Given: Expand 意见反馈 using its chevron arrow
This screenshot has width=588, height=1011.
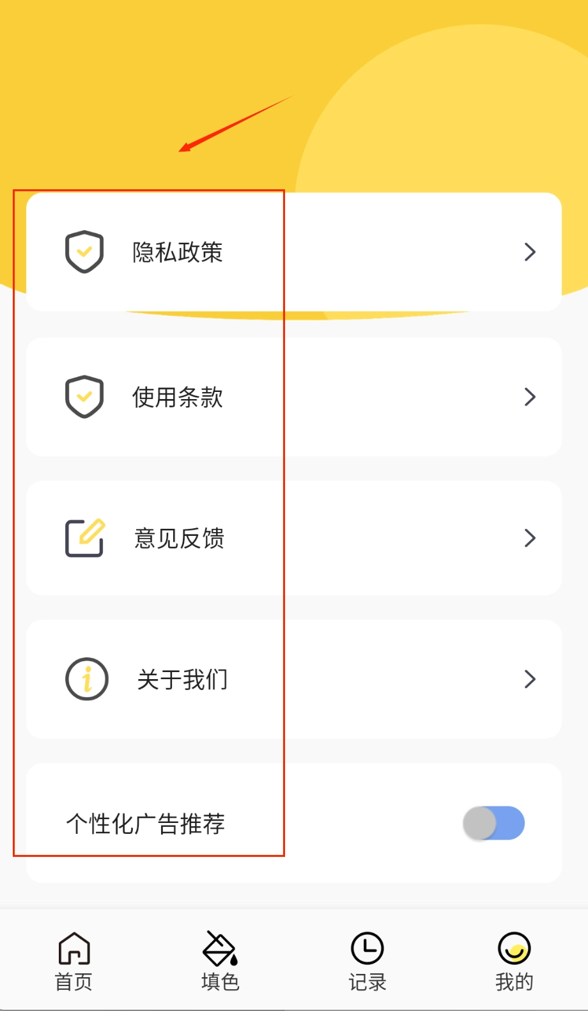Looking at the screenshot, I should coord(530,538).
